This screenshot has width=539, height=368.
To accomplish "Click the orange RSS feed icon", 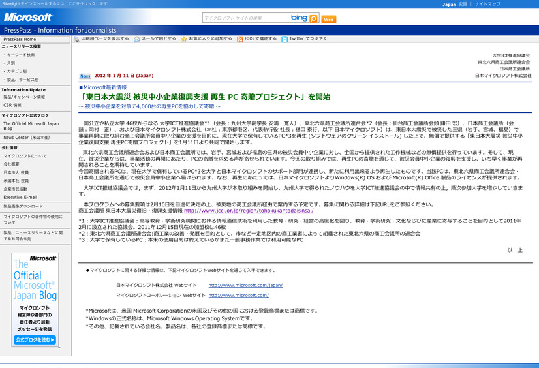I will [240, 39].
